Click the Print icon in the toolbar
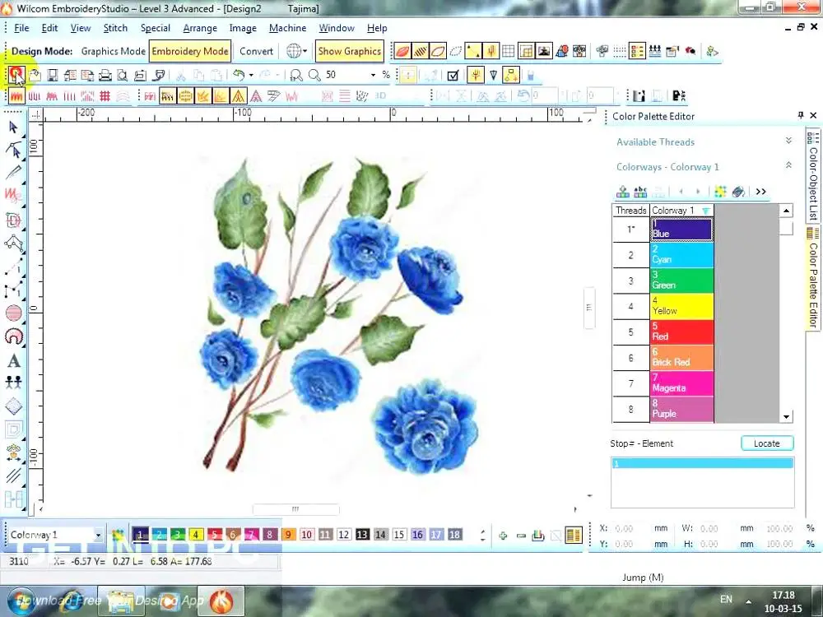This screenshot has width=823, height=617. coord(105,75)
